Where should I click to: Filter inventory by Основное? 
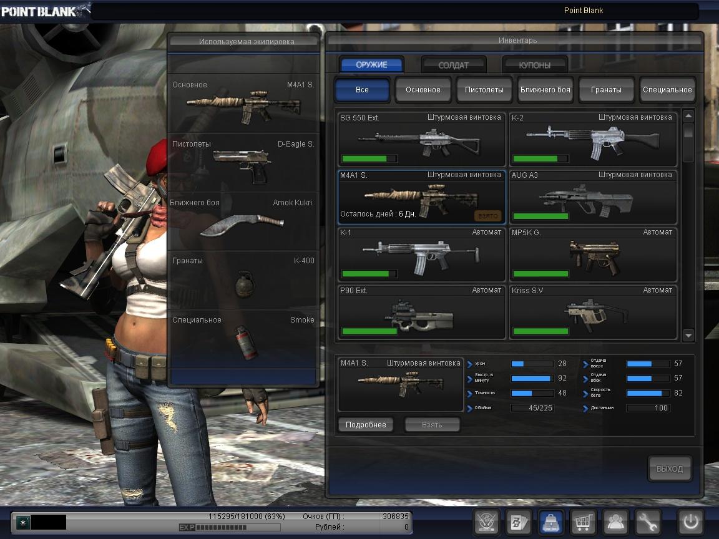pyautogui.click(x=423, y=89)
